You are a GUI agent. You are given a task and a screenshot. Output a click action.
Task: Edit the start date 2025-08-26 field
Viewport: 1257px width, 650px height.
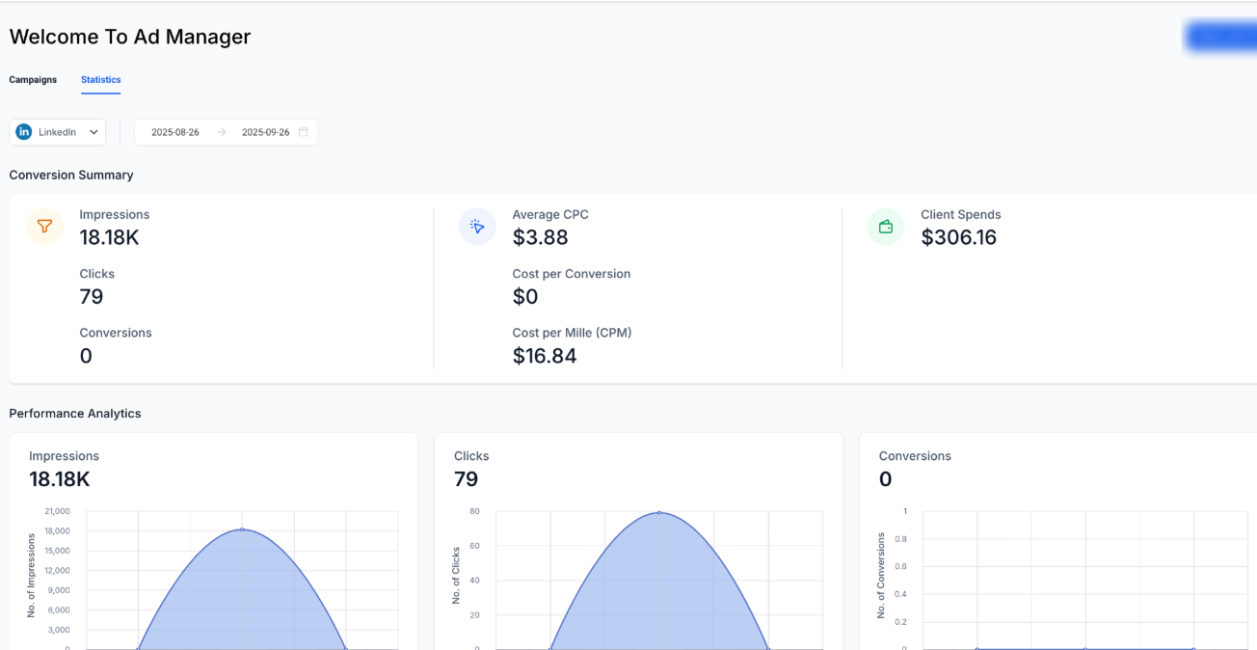[x=175, y=132]
